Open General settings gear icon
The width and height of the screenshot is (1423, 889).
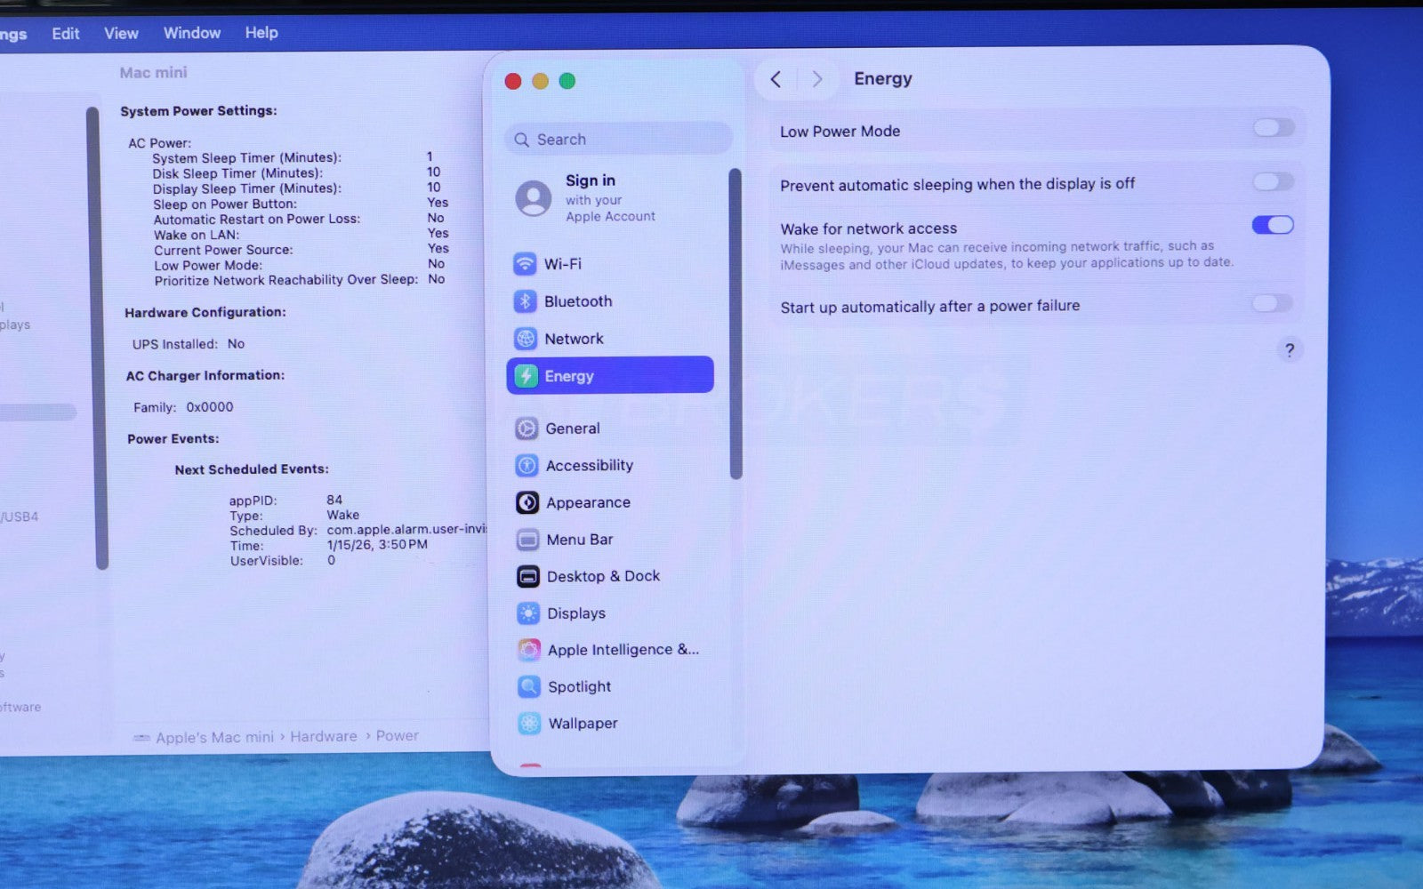pos(527,428)
